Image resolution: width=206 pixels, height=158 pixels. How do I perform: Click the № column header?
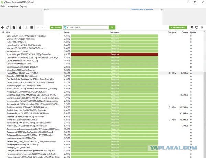click(3, 32)
